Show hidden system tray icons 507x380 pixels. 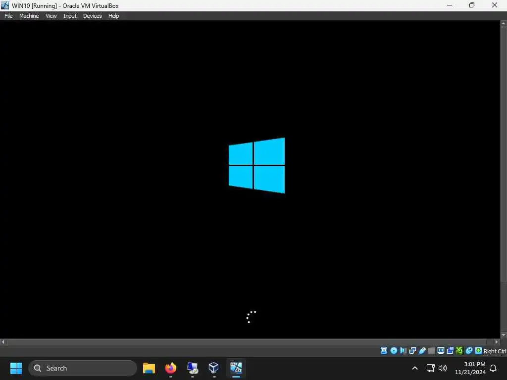tap(415, 368)
